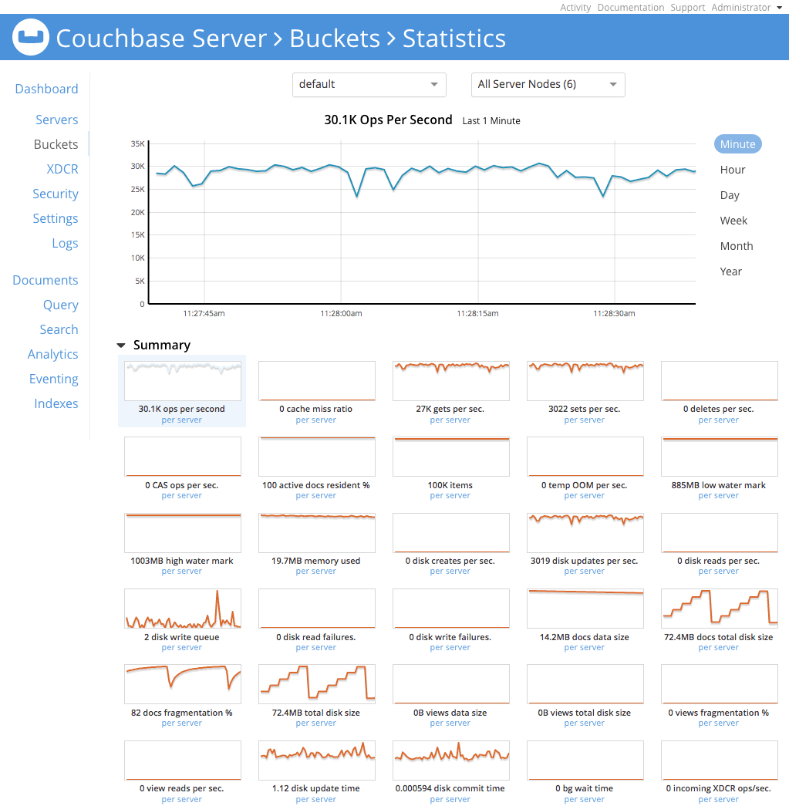The image size is (789, 806).
Task: Select views fragmentation % graph
Action: 719,684
